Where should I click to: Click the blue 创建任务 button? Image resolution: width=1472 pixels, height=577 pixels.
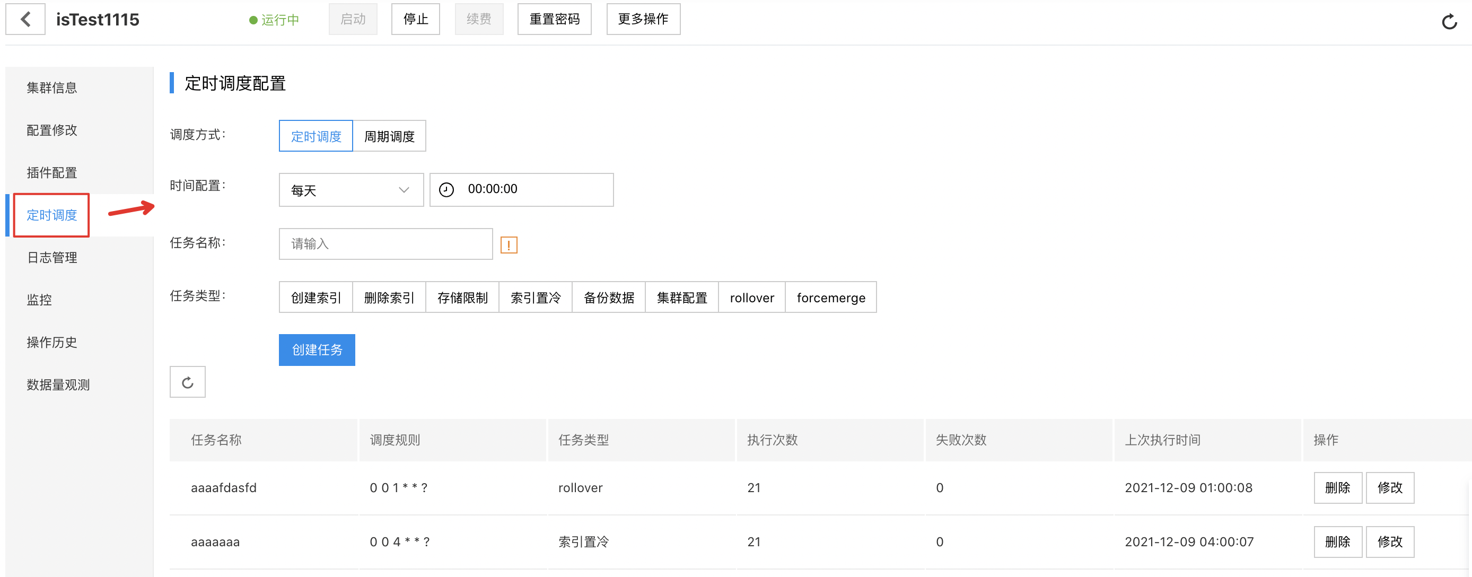(x=317, y=349)
